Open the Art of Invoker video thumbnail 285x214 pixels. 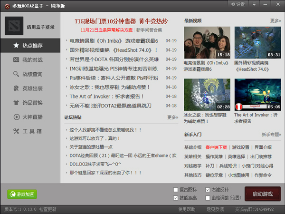(x=257, y=95)
